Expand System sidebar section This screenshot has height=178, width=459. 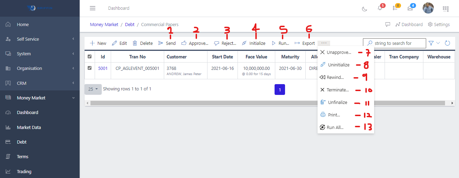click(x=40, y=54)
